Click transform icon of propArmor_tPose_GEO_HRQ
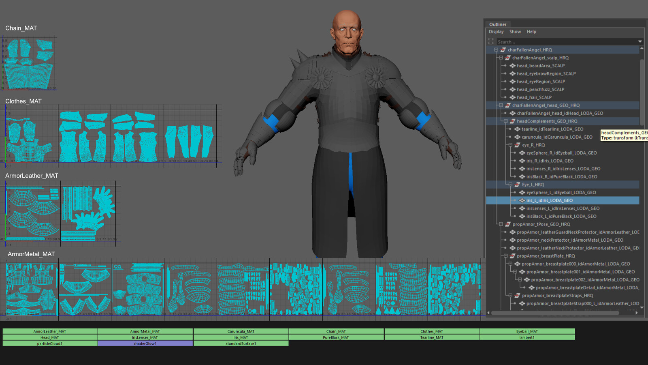This screenshot has height=365, width=648. (x=507, y=224)
